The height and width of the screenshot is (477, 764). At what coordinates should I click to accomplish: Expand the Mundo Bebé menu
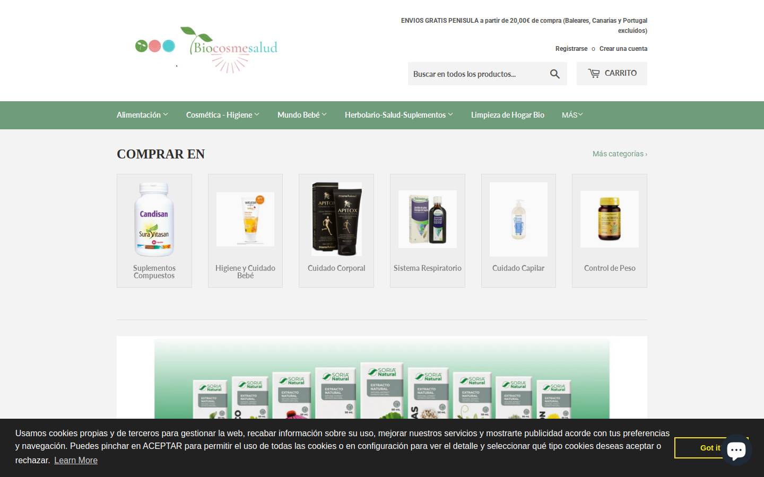(302, 115)
